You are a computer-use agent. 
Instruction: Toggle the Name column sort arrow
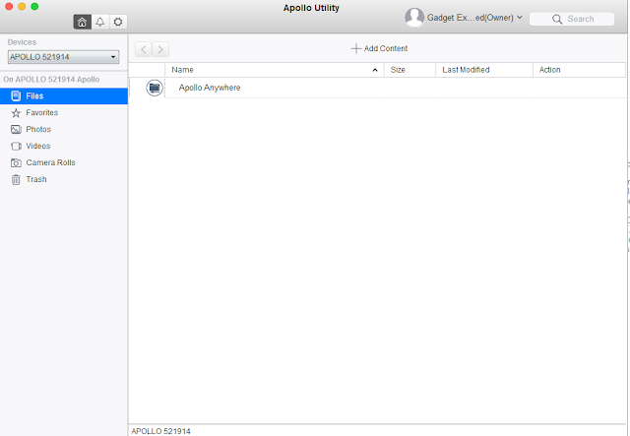(x=375, y=70)
